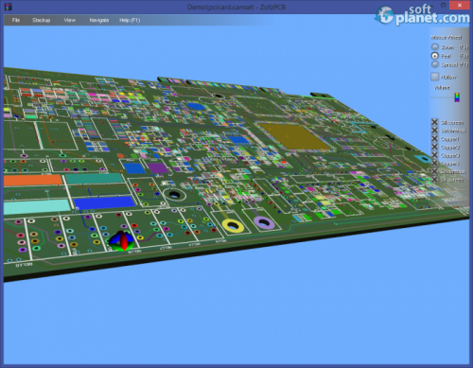This screenshot has width=473, height=368.
Task: Click the purple ring pad on the board
Action: click(x=264, y=222)
